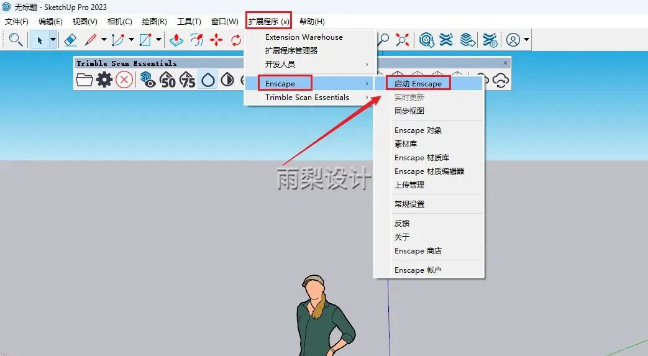
Task: Toggle the half-filled droplet icon
Action: point(227,80)
